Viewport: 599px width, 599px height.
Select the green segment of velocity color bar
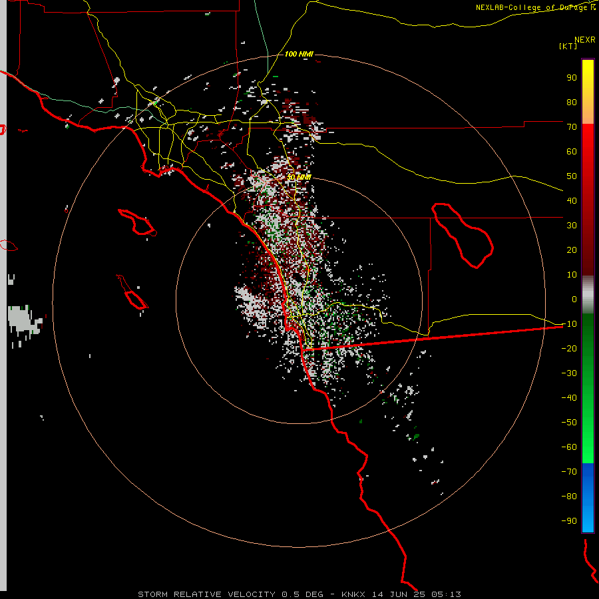pyautogui.click(x=588, y=388)
